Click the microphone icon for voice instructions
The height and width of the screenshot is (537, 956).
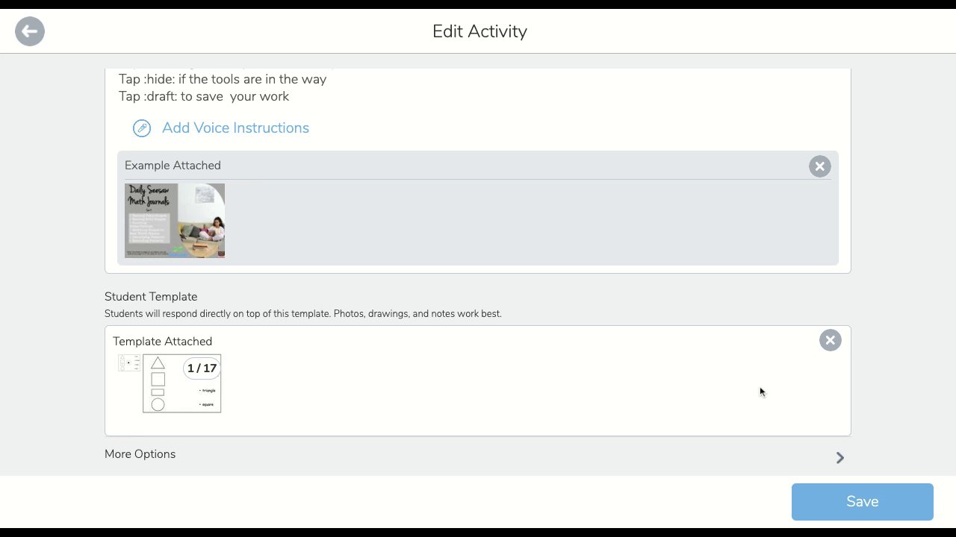coord(142,128)
